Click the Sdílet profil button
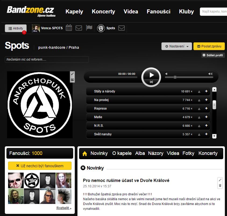Image resolution: width=227 pixels, height=216 pixels. click(213, 55)
